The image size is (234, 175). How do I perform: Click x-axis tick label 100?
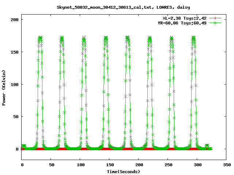pyautogui.click(x=80, y=165)
